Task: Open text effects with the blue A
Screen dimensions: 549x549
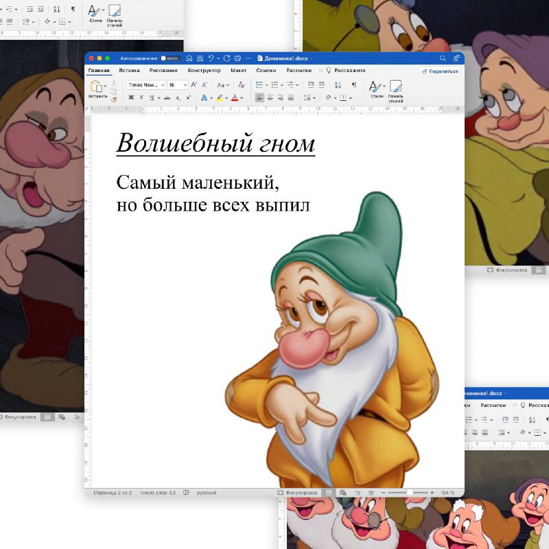Action: [204, 98]
